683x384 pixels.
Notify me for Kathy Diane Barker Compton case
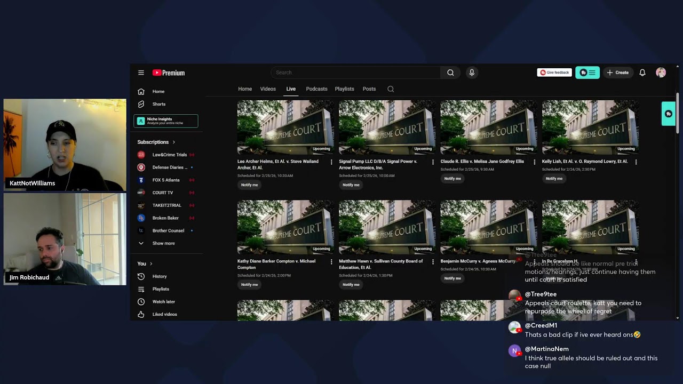click(249, 285)
